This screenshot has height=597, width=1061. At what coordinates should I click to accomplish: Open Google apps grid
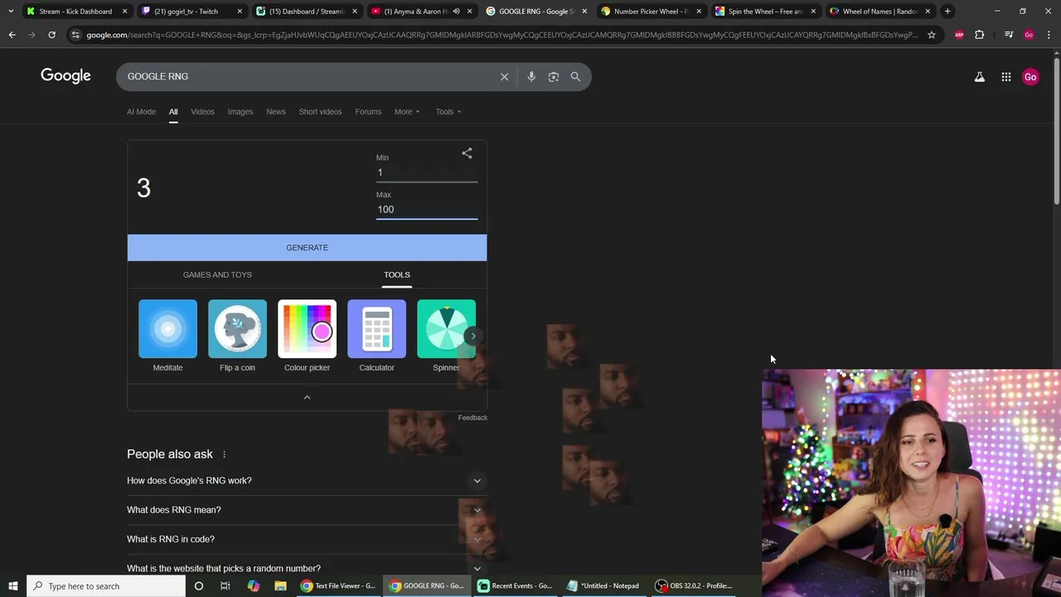pos(1006,77)
